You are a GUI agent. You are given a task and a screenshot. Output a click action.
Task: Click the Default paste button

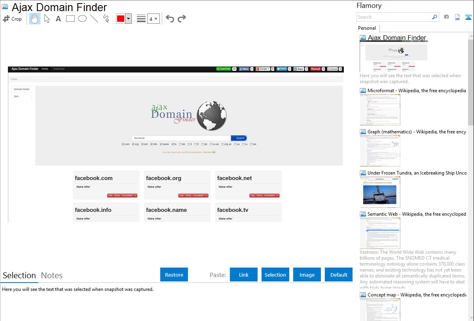click(x=339, y=275)
